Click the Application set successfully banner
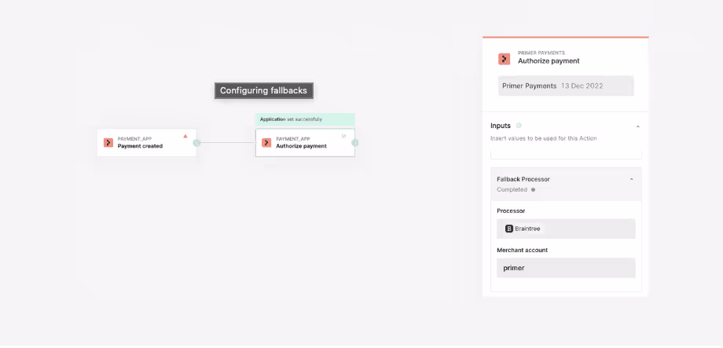The height and width of the screenshot is (348, 723). (305, 119)
